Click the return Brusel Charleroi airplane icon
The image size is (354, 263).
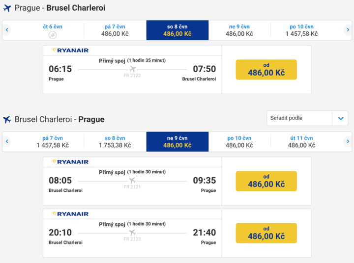(7, 120)
